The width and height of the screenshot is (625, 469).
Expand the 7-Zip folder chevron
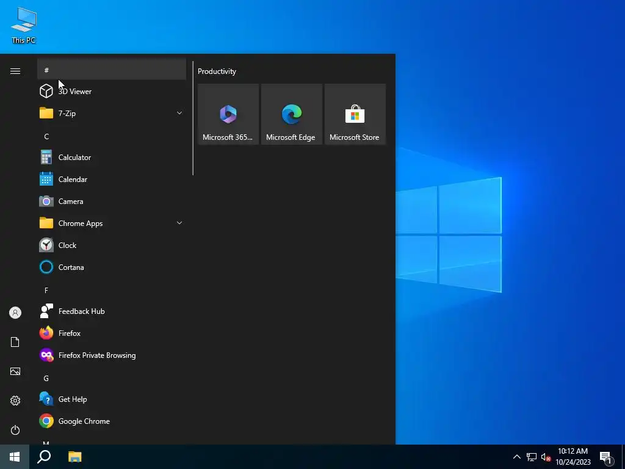(179, 113)
